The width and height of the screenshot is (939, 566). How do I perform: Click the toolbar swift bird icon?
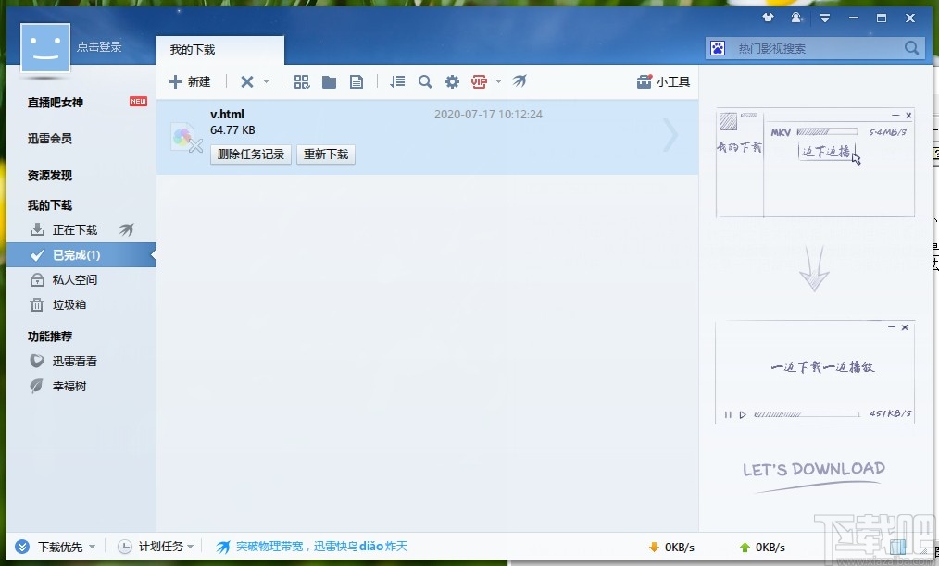pyautogui.click(x=520, y=80)
